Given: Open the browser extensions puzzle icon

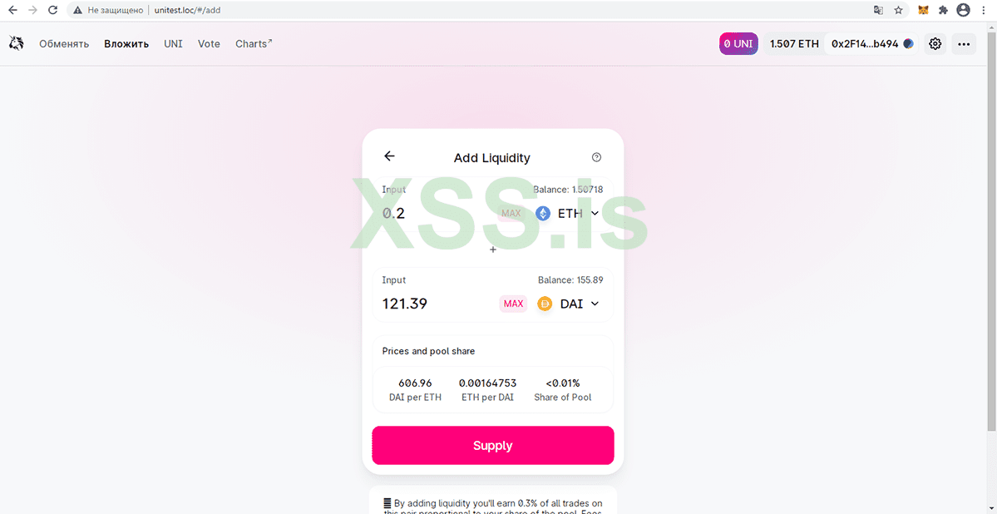Looking at the screenshot, I should (x=943, y=11).
